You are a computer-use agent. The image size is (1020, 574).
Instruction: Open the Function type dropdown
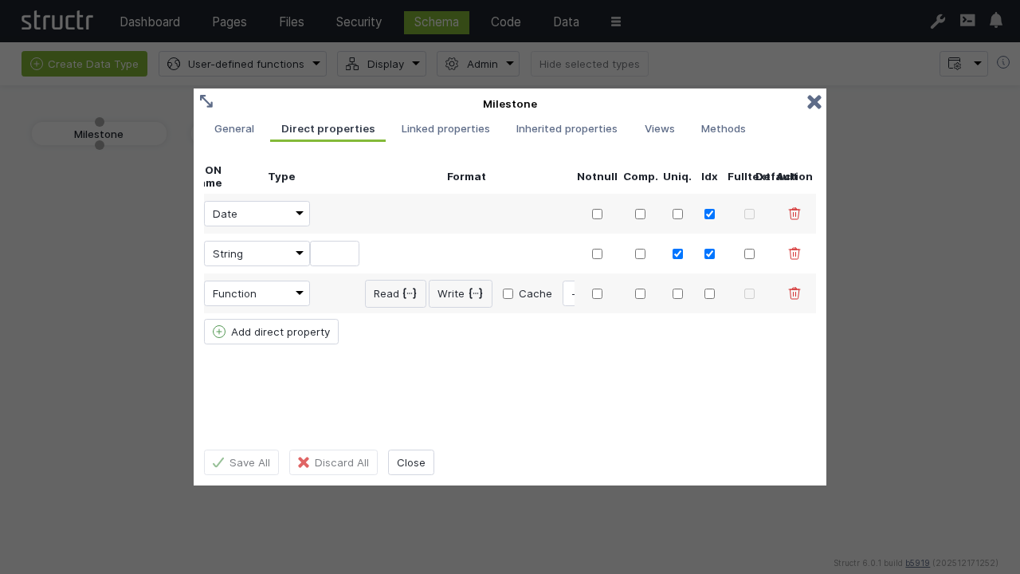click(257, 293)
